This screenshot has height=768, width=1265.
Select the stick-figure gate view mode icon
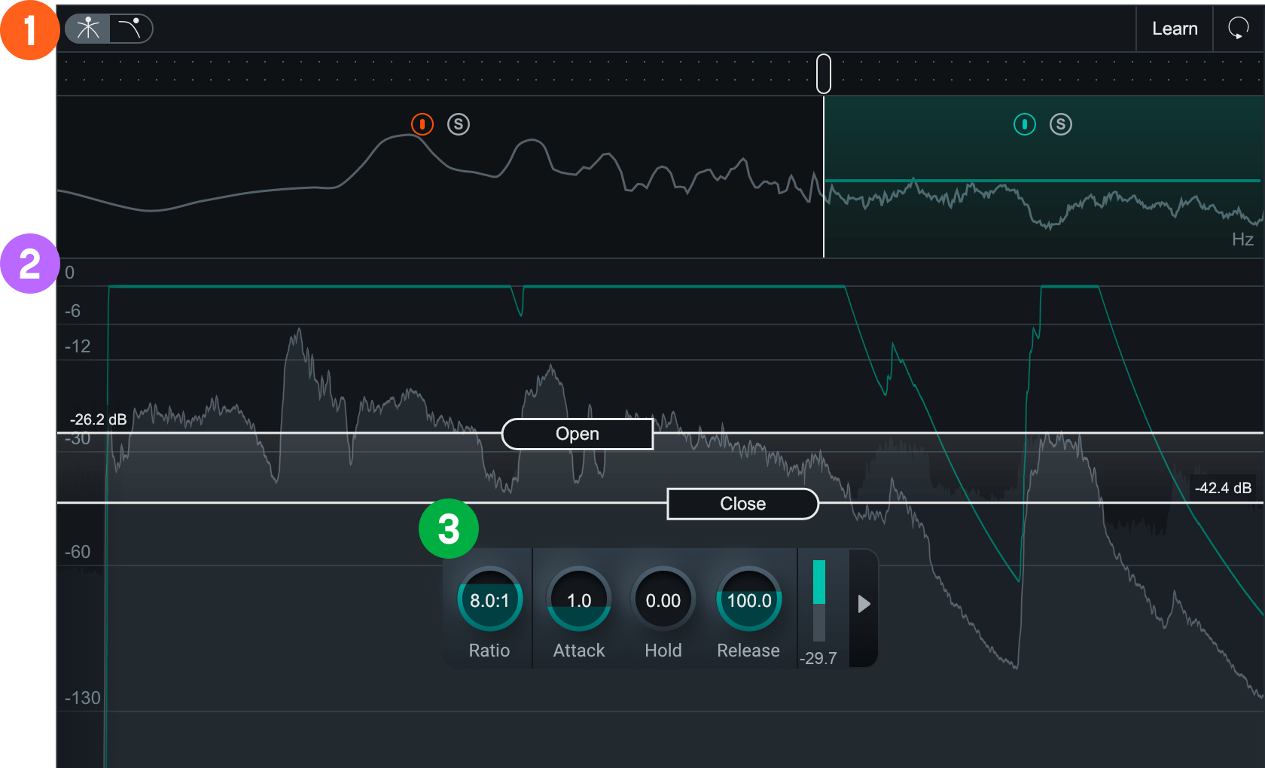click(87, 29)
